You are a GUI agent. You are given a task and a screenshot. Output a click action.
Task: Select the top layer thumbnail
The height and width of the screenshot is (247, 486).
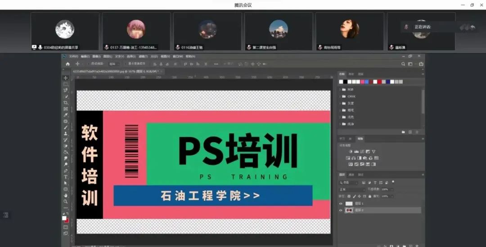(349, 203)
